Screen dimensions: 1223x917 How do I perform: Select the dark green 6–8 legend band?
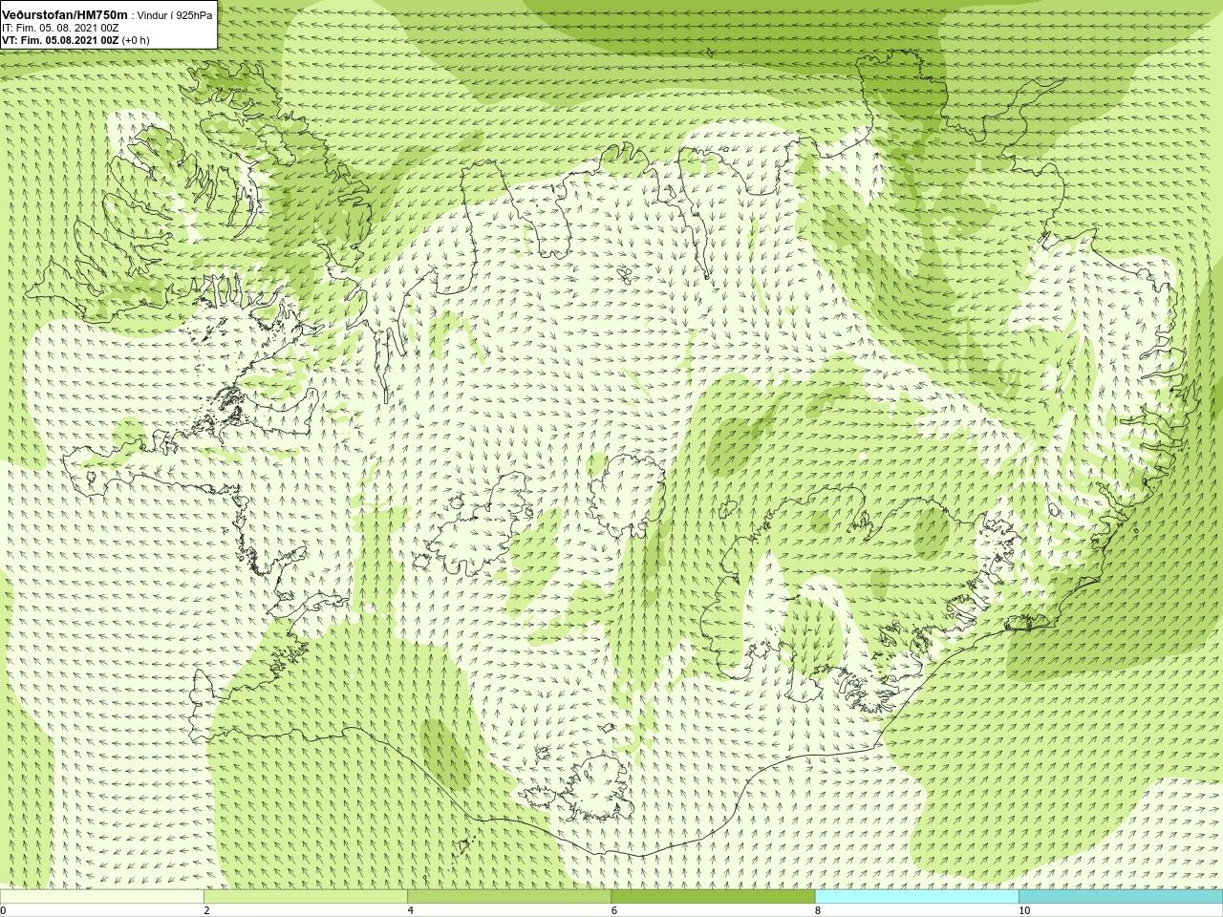pos(713,897)
